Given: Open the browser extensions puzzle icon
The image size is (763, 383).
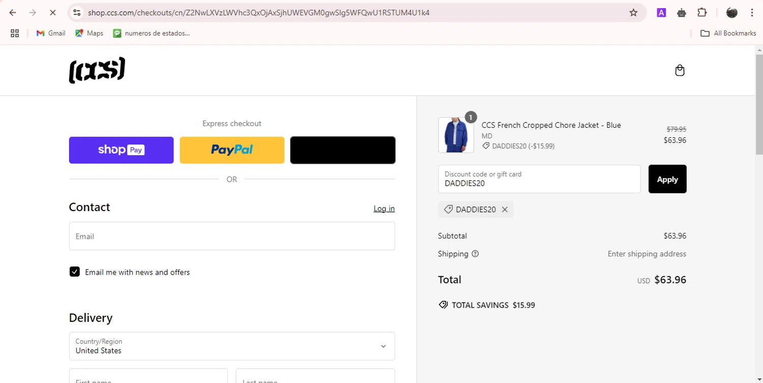Looking at the screenshot, I should pyautogui.click(x=702, y=13).
